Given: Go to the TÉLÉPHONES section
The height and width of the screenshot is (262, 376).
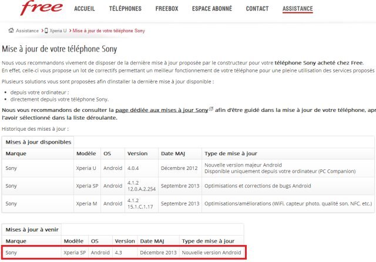Looking at the screenshot, I should click(125, 9).
